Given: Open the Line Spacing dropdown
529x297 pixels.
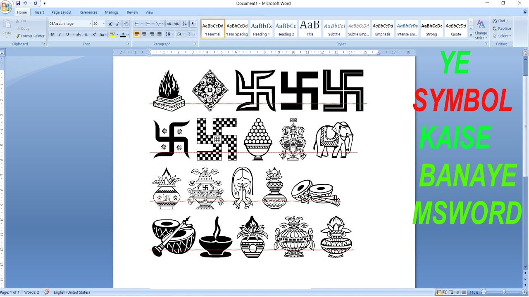Looking at the screenshot, I should coord(169,34).
